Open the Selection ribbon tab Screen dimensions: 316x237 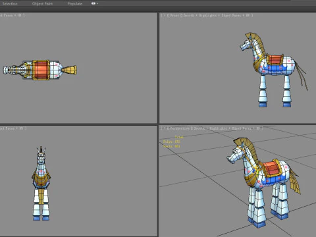[x=10, y=3]
